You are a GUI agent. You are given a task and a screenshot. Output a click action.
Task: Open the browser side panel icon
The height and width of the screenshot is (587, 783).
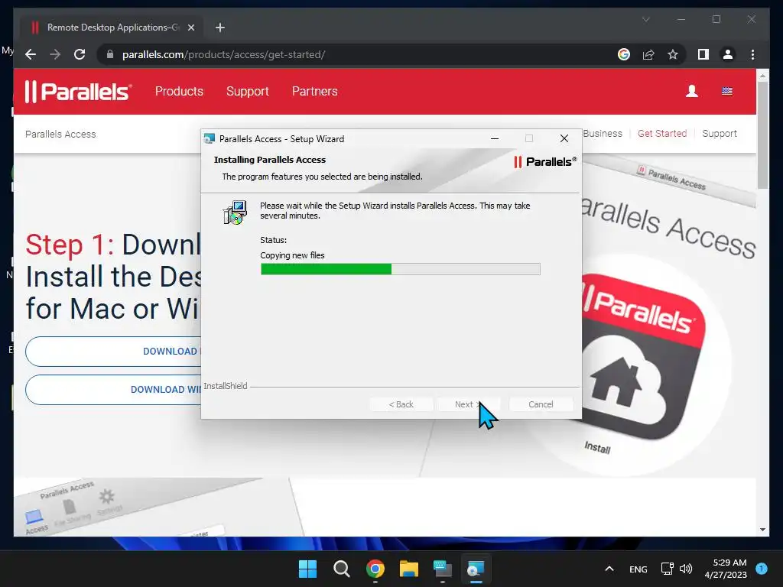pyautogui.click(x=703, y=54)
